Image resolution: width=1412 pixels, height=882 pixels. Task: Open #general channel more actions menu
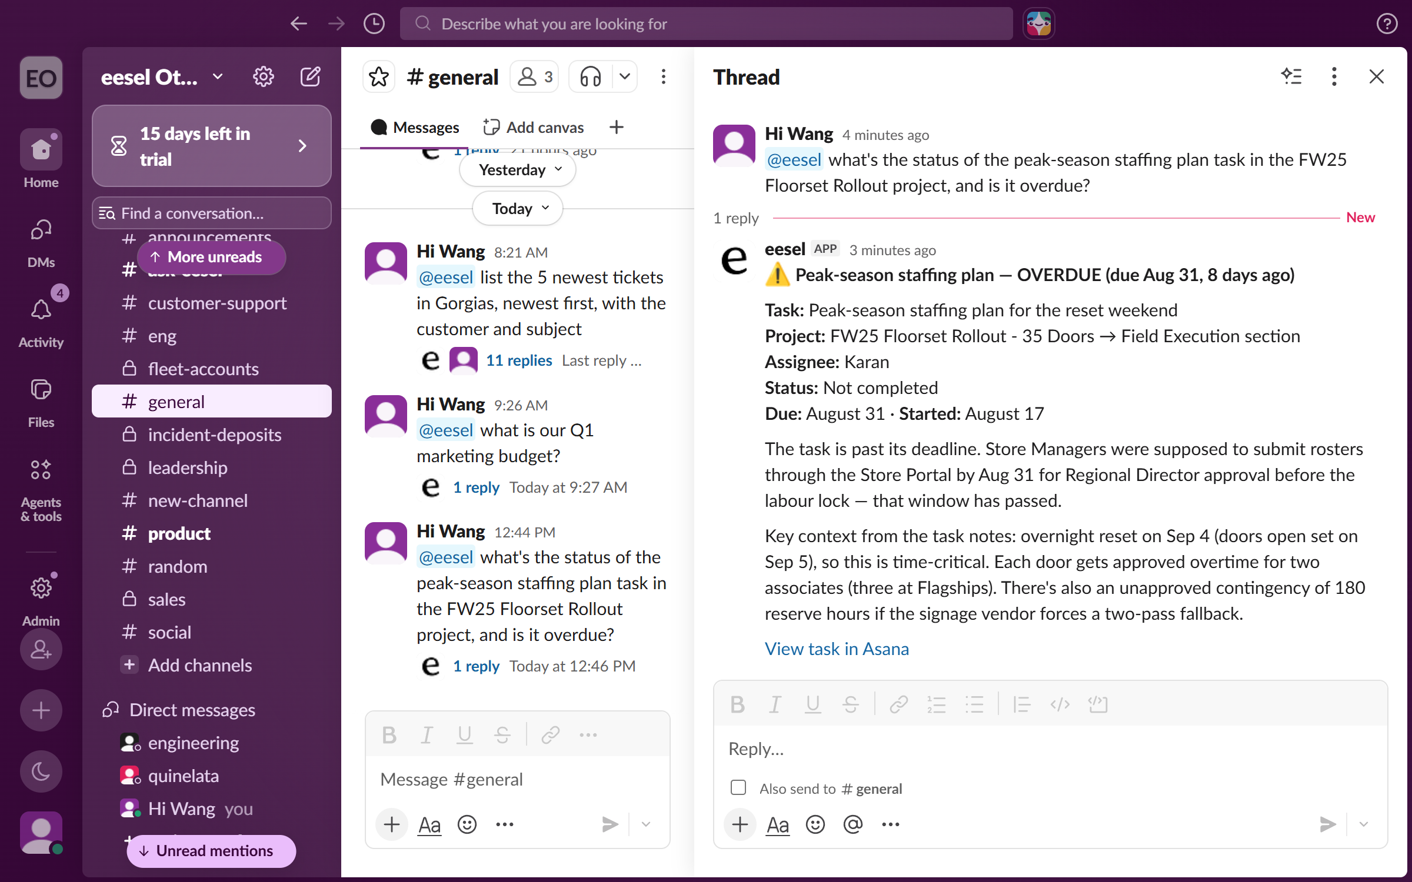tap(664, 76)
